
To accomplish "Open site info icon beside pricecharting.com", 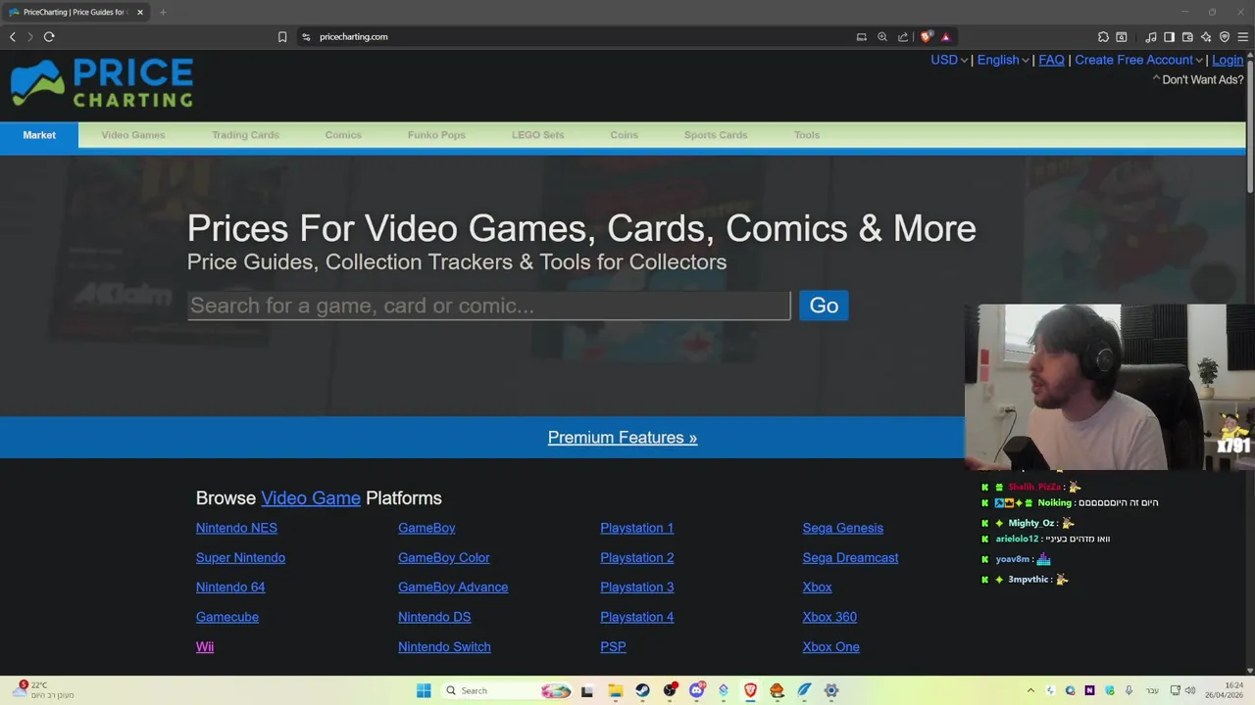I will pos(306,37).
